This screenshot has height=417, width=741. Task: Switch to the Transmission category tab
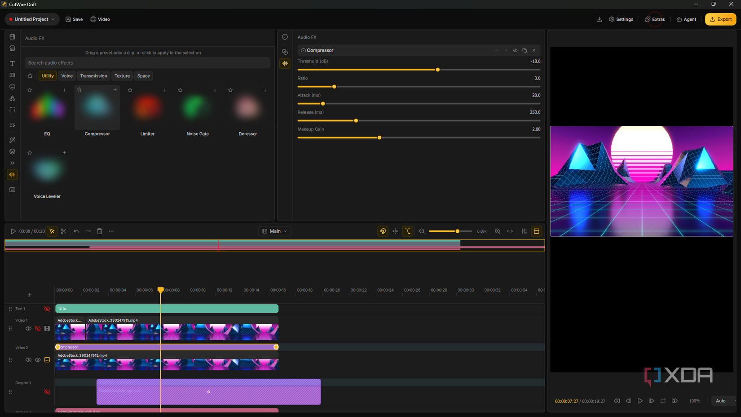tap(93, 76)
